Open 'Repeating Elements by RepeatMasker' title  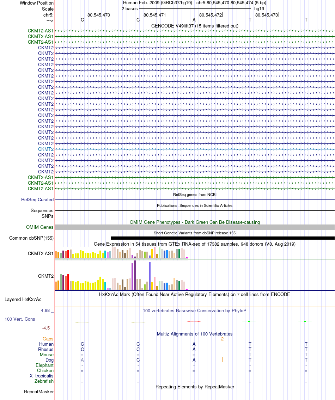point(195,387)
